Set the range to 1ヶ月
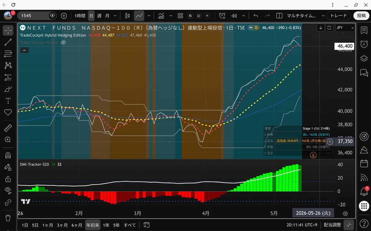This screenshot has height=231, width=371. tap(48, 225)
